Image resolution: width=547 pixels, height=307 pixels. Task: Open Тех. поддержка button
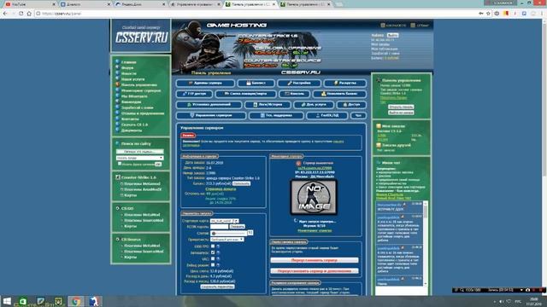276,116
